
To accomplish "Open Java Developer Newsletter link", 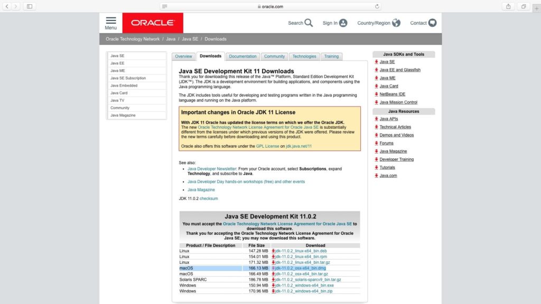I will point(212,169).
